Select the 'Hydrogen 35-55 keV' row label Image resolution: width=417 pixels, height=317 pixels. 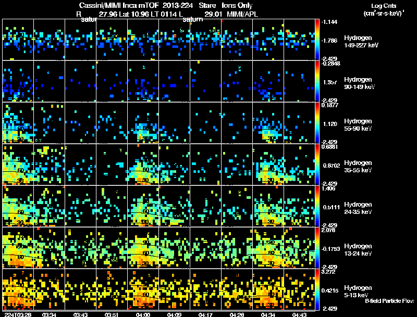tap(358, 167)
